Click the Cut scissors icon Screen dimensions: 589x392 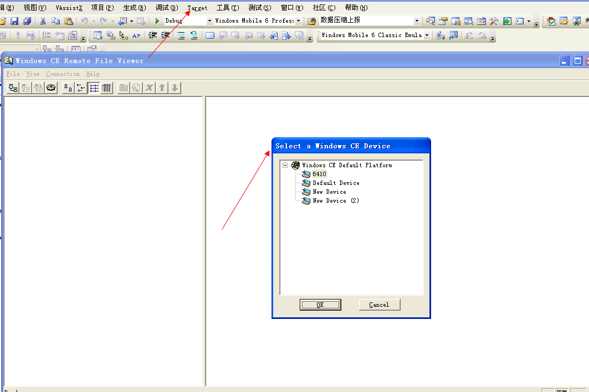tap(43, 21)
